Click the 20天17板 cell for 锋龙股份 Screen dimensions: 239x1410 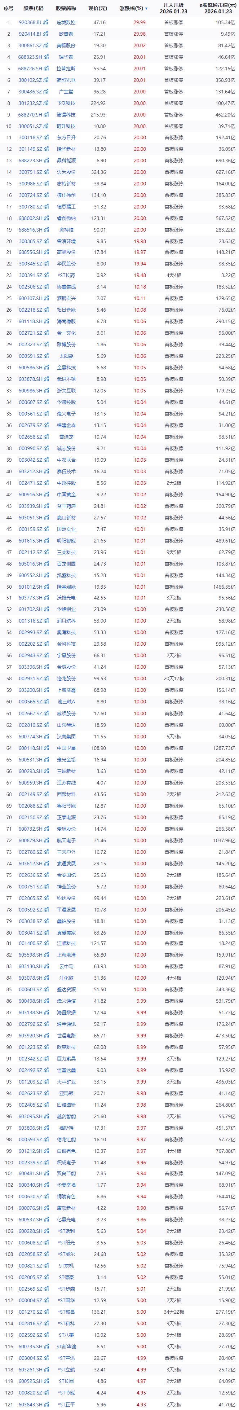coord(174,679)
